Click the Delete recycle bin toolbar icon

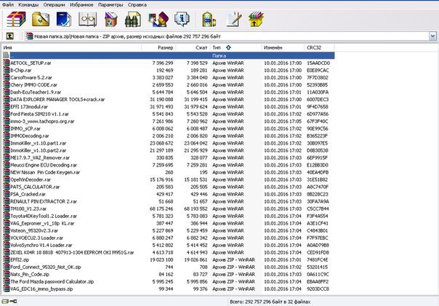click(x=111, y=20)
